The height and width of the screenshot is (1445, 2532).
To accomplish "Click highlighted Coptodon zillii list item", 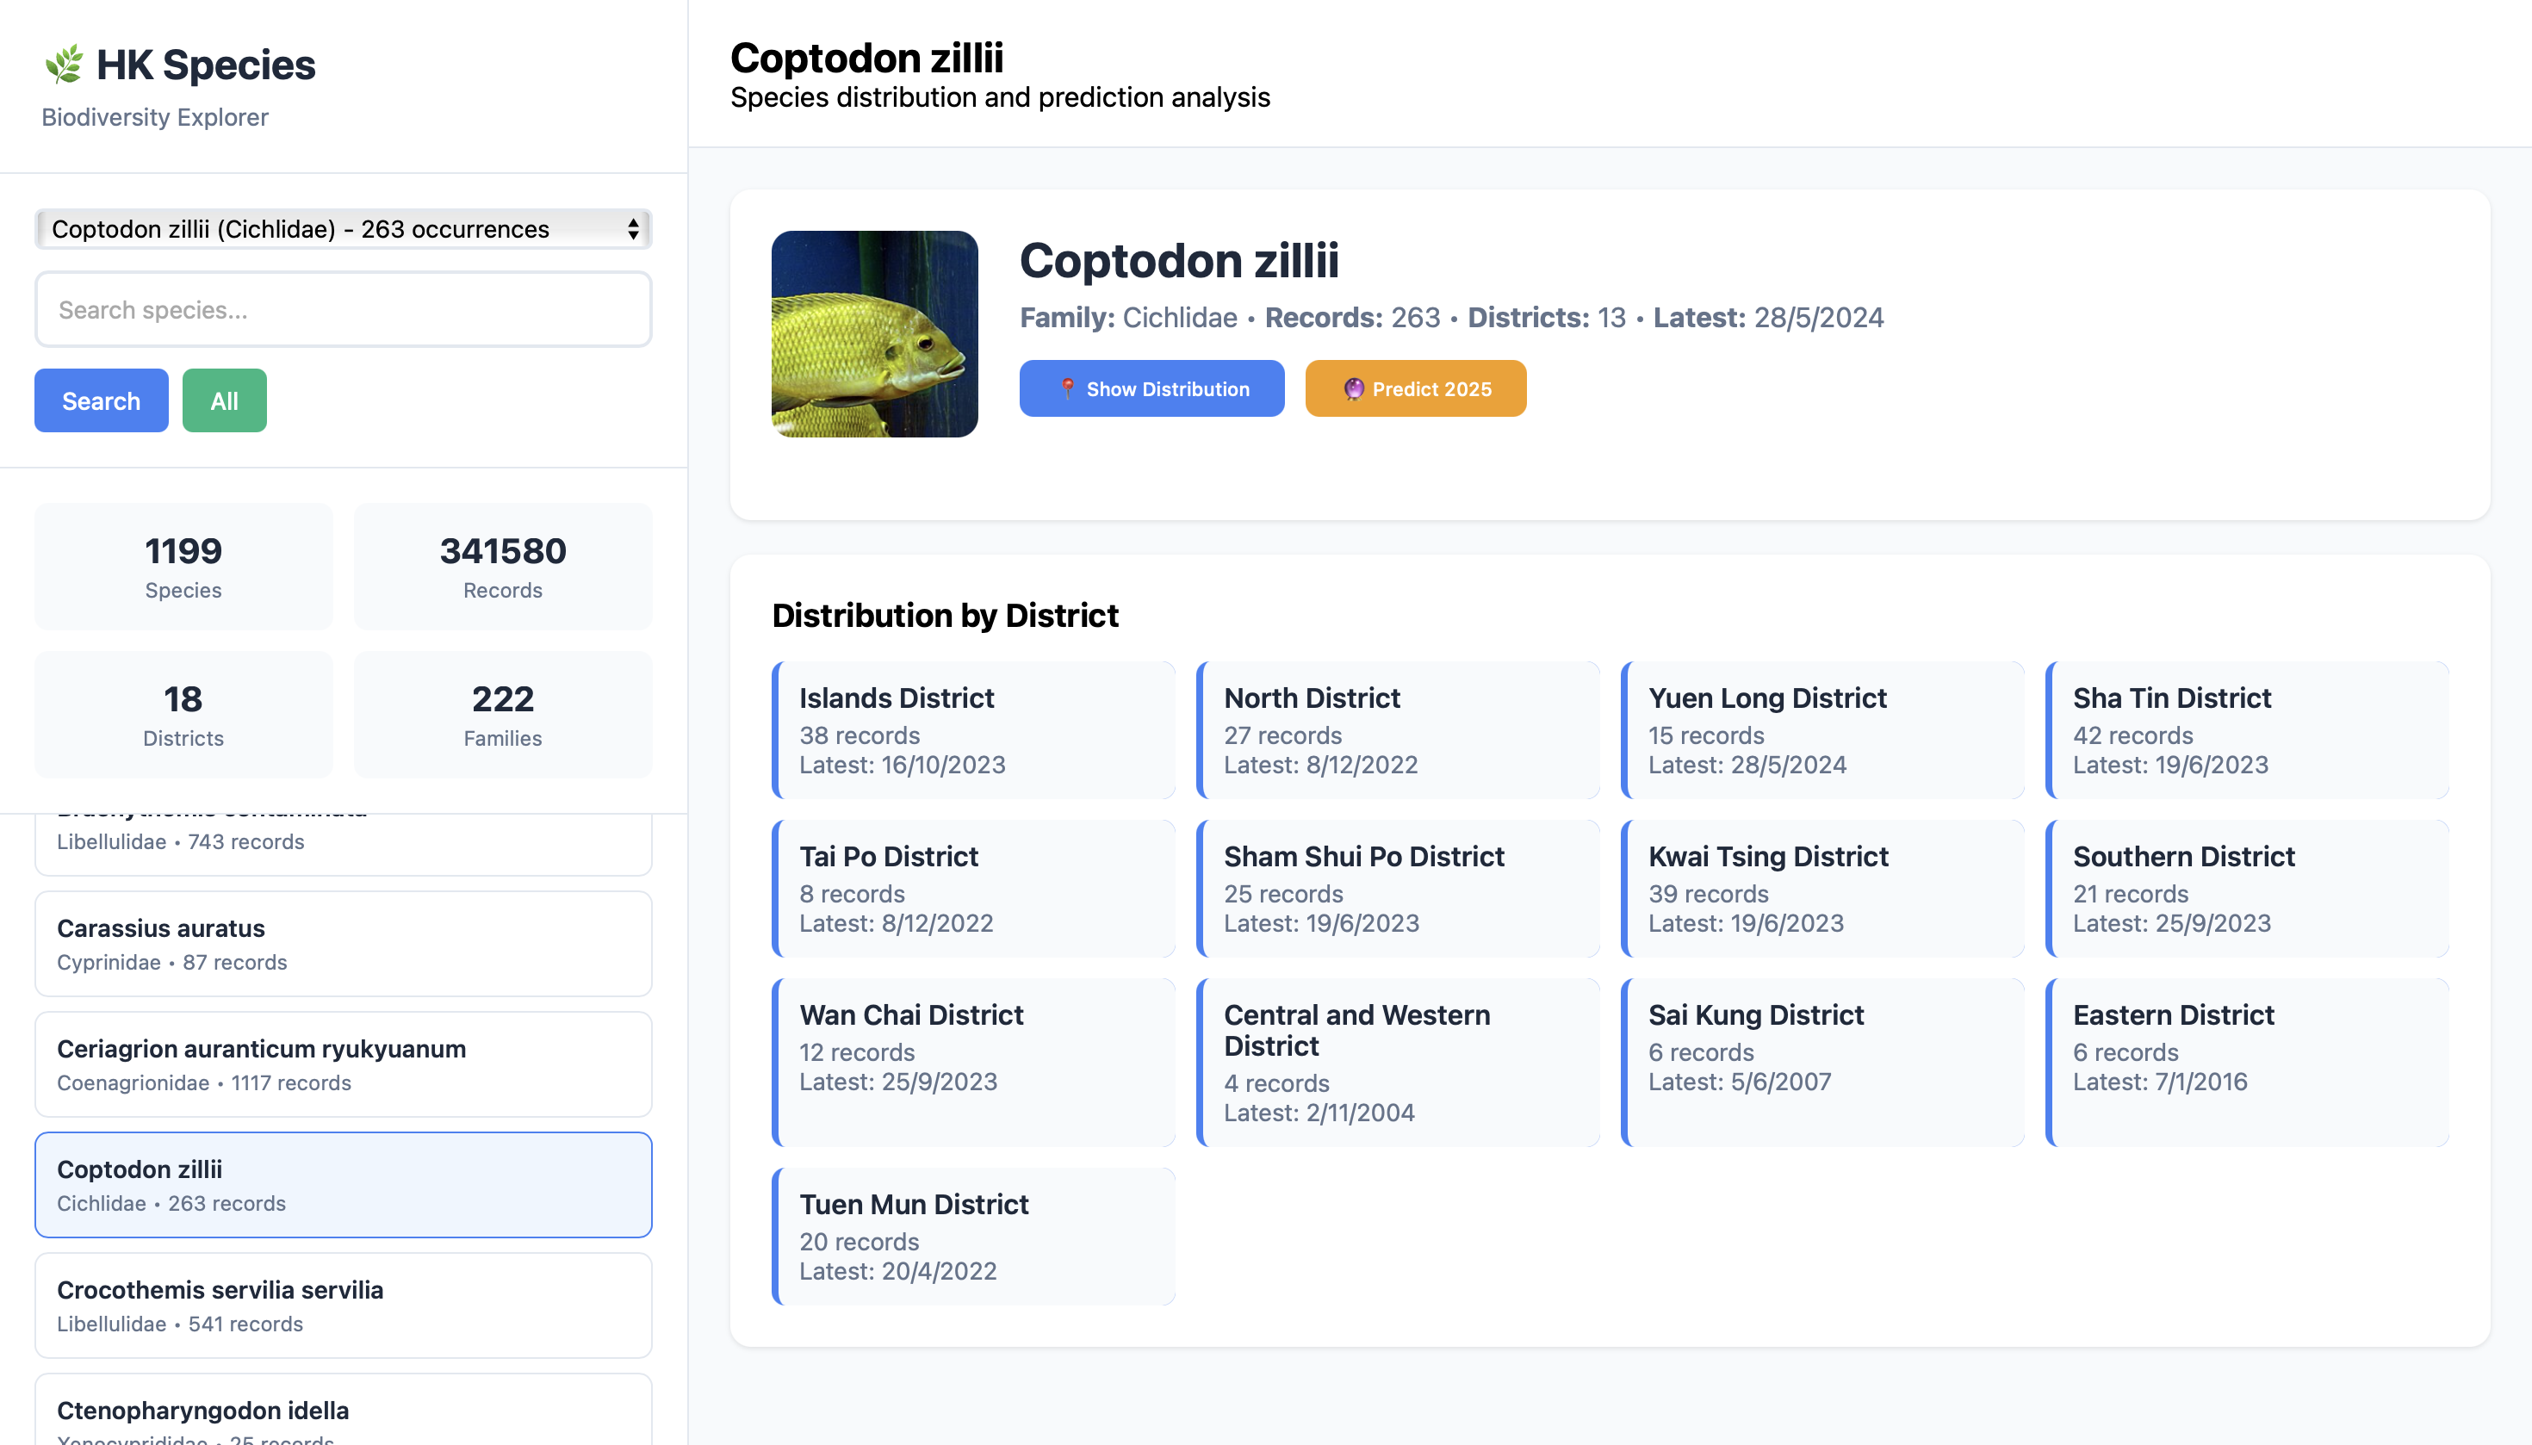I will (x=344, y=1184).
